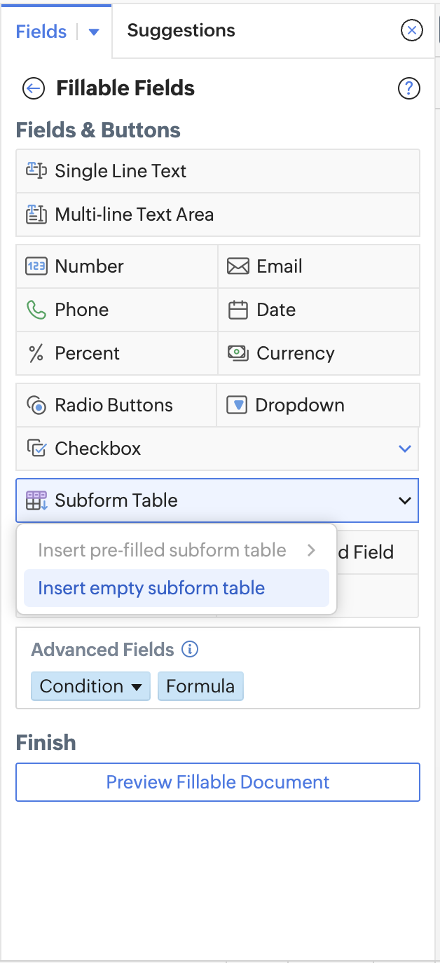
Task: Choose Insert empty subform table
Action: [x=151, y=588]
